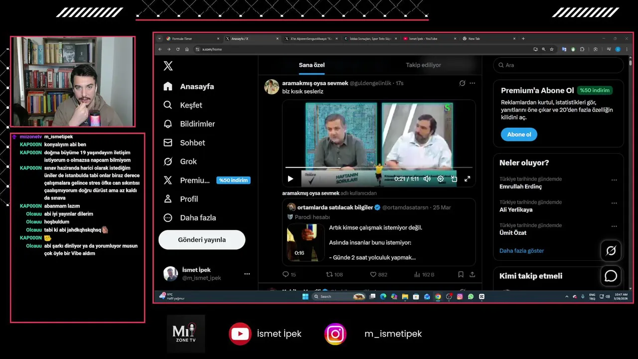Repost the tweet with 108 reposts

click(334, 274)
